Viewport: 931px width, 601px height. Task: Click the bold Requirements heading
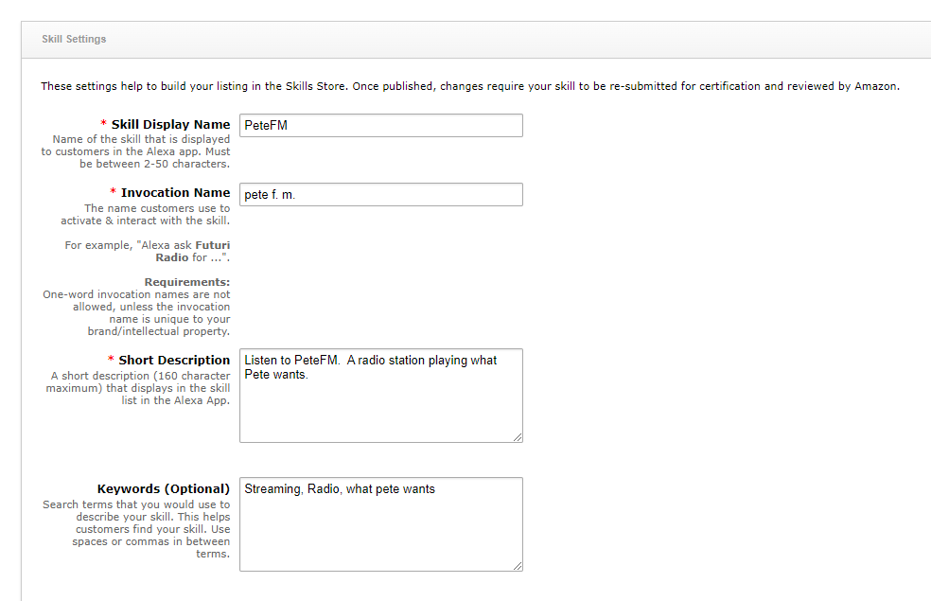tap(186, 282)
